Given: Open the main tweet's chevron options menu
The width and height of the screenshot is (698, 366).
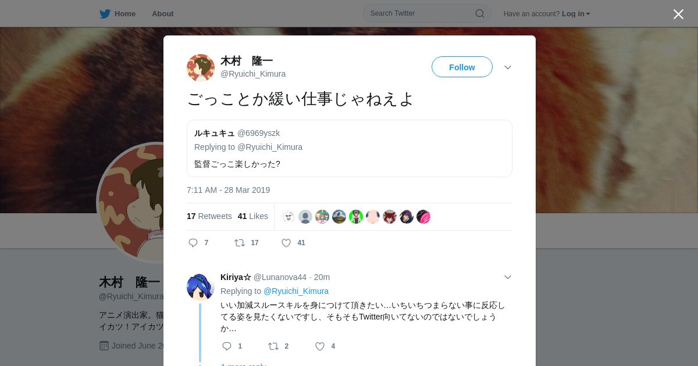Looking at the screenshot, I should click(508, 67).
